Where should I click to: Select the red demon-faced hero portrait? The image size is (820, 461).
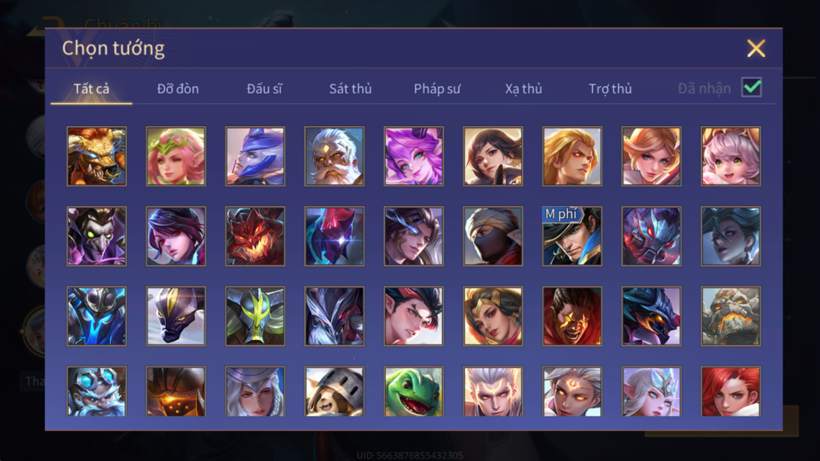point(255,236)
